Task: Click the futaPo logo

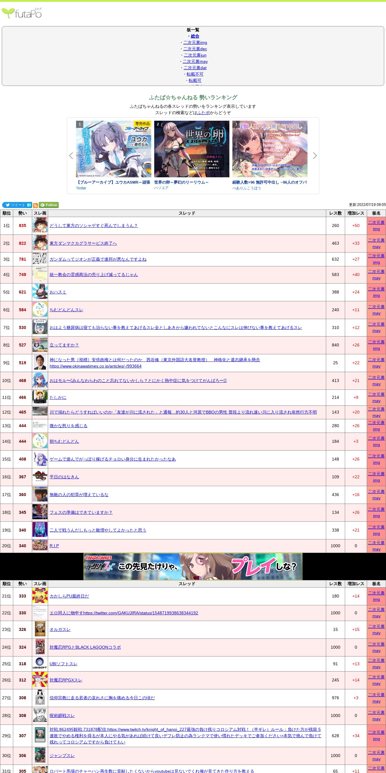Action: 22,13
